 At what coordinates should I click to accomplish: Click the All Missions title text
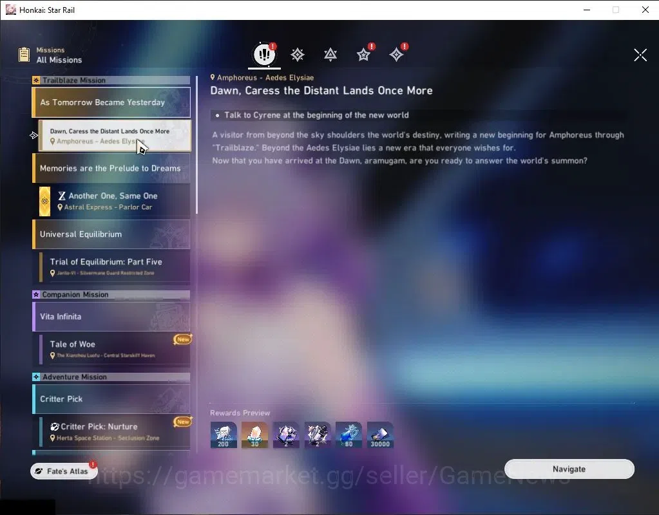[x=59, y=60]
